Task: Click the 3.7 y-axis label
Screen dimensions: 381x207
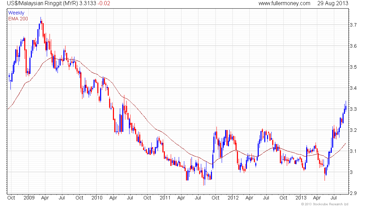Action: point(353,25)
